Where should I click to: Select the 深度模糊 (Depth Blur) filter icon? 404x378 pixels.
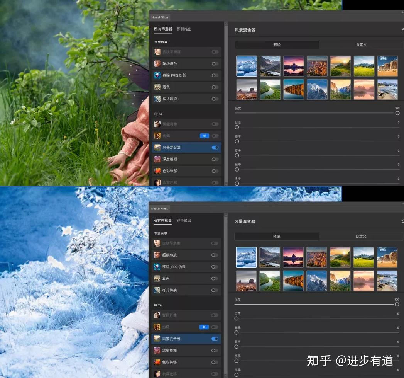coord(157,159)
